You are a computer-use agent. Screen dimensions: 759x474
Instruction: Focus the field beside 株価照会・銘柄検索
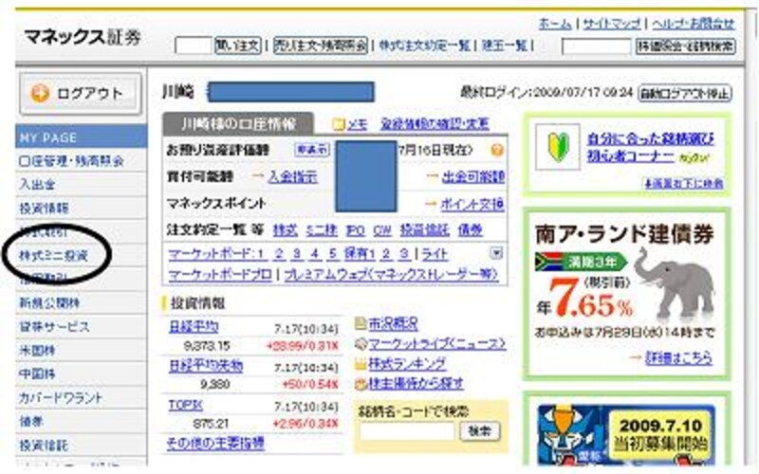click(x=597, y=46)
